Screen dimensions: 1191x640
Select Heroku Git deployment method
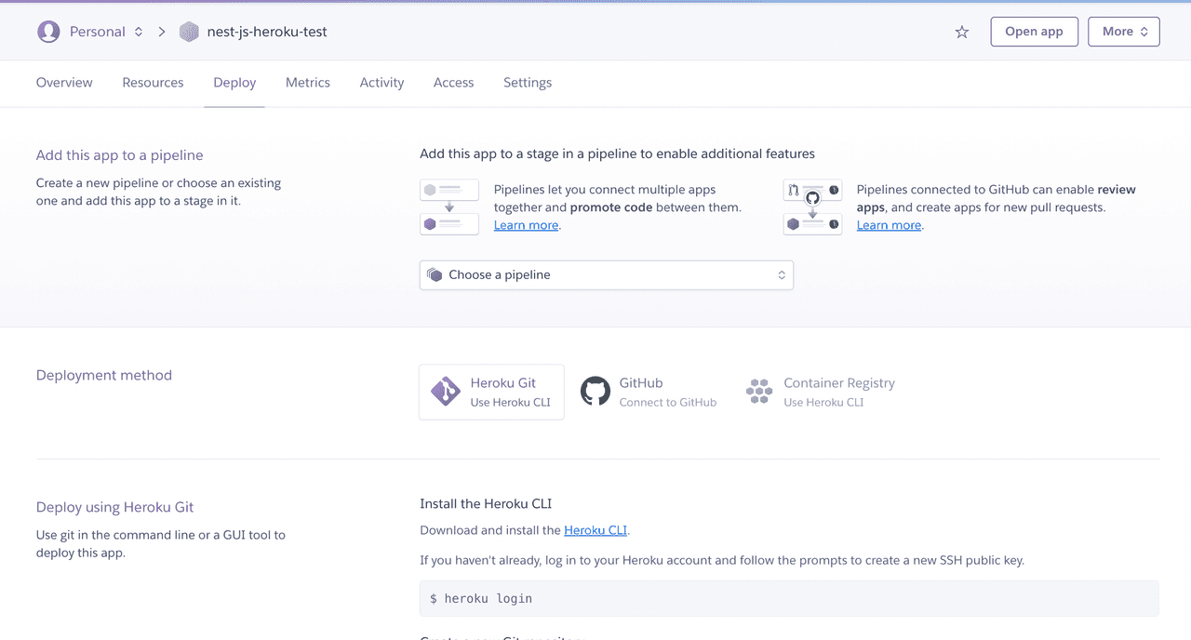click(491, 392)
